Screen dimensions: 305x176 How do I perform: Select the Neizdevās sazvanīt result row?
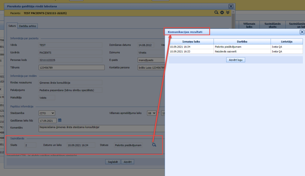tap(235, 51)
